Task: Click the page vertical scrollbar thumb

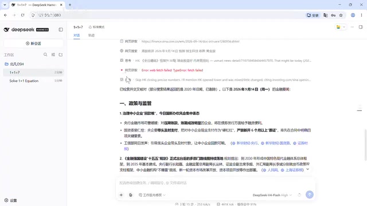Action: (x=366, y=145)
